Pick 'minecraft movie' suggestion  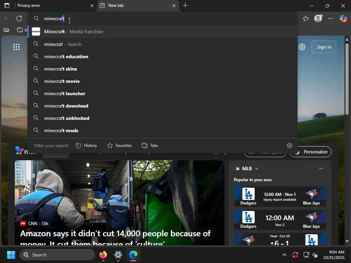pos(162,81)
